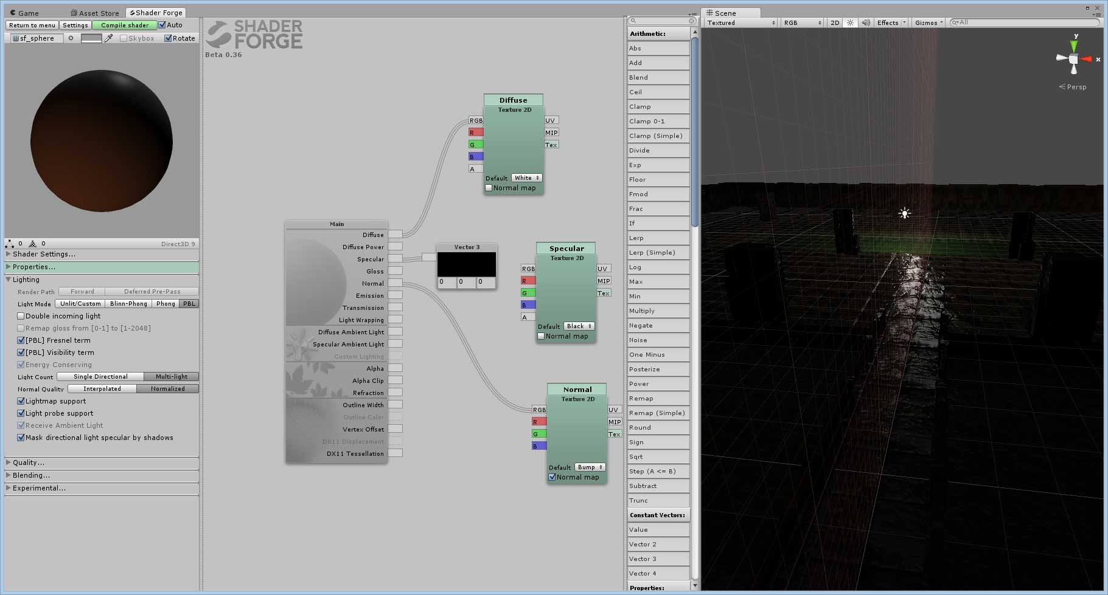Enable Normal map checkbox on Diffuse node

pos(489,188)
